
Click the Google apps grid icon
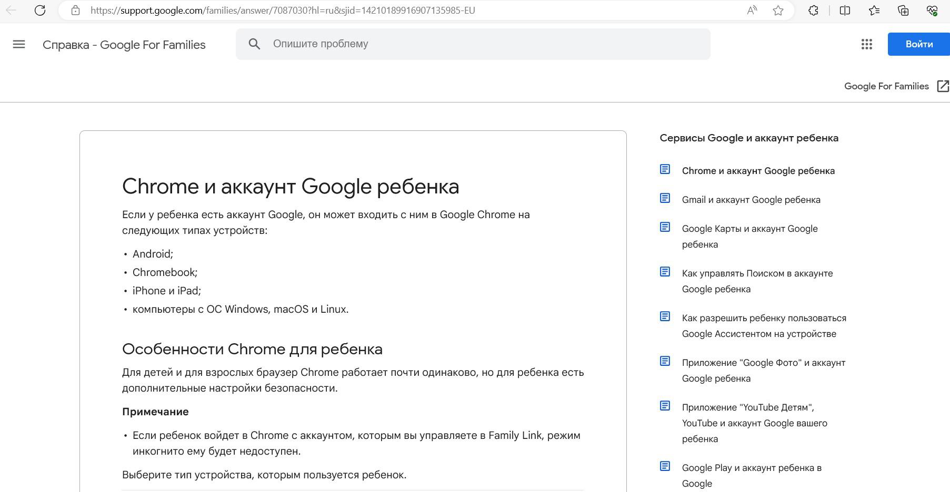tap(866, 45)
